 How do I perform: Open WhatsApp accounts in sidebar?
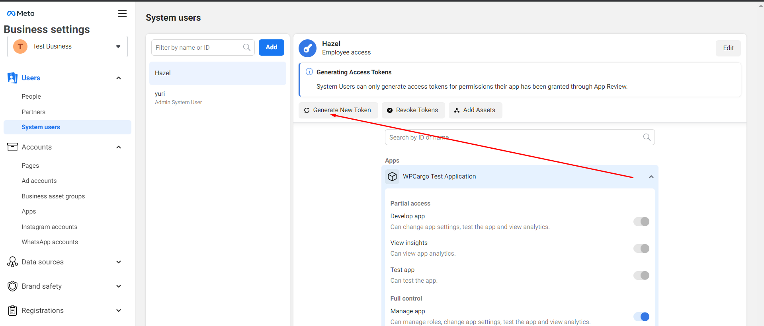(x=50, y=242)
